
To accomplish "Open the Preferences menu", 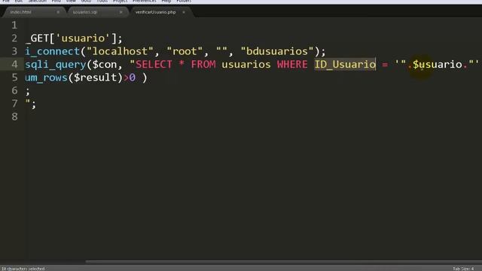I will click(145, 2).
